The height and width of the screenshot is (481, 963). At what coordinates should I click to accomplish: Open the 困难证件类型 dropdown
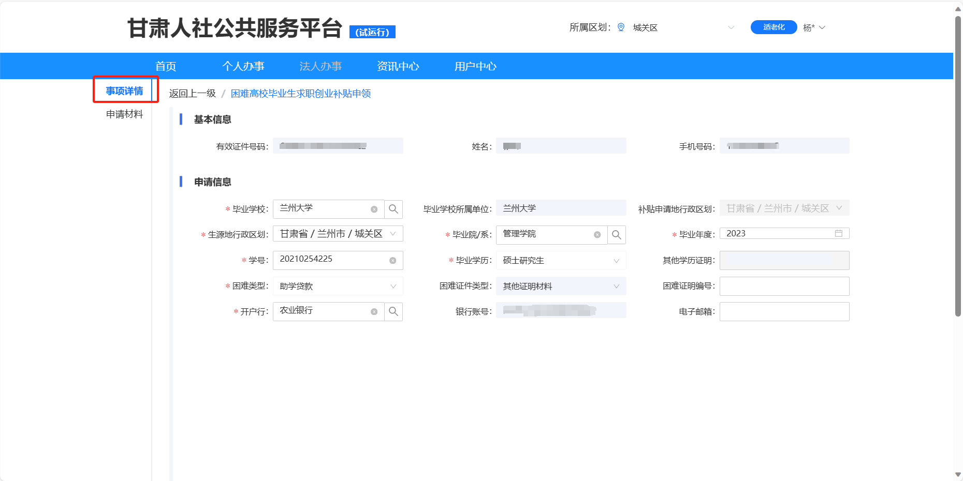point(616,287)
